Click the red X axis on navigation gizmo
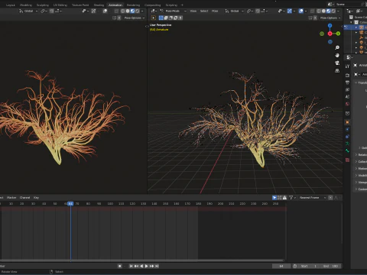The height and width of the screenshot is (275, 367). tap(330, 34)
